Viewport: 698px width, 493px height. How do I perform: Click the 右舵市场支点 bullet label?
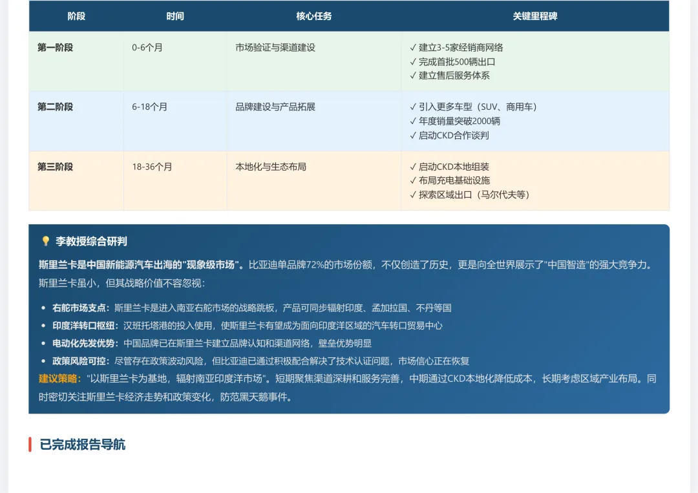79,308
